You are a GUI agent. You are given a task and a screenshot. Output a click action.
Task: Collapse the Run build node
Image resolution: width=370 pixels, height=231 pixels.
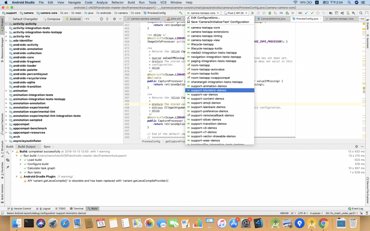(17, 156)
